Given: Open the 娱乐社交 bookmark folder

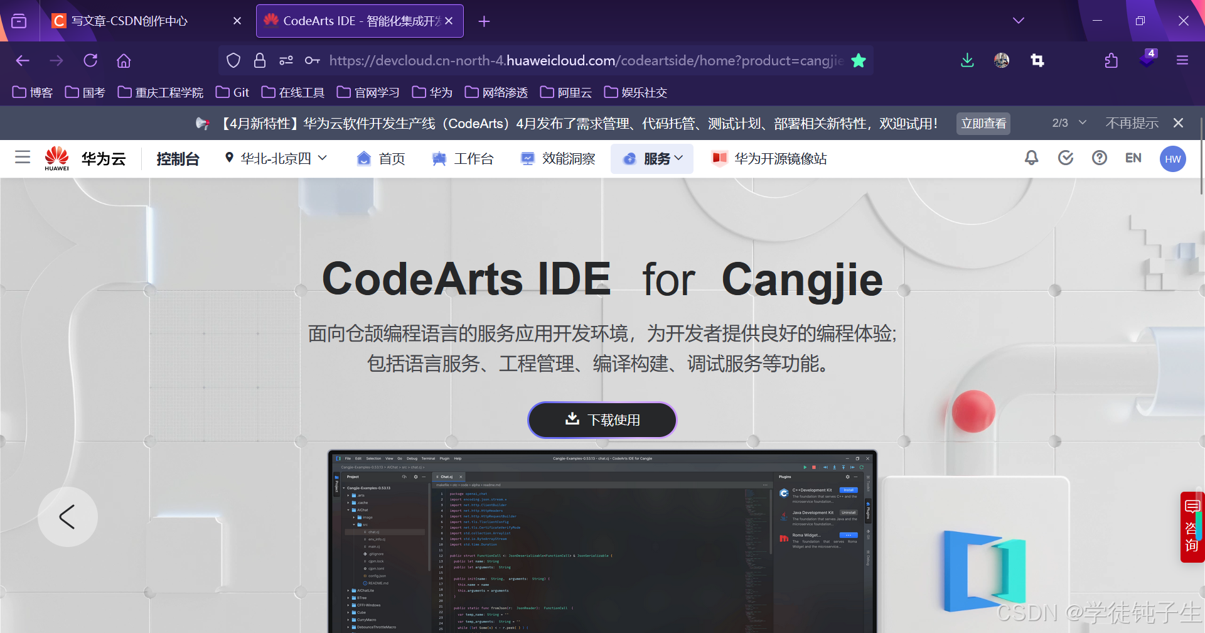Looking at the screenshot, I should (636, 92).
